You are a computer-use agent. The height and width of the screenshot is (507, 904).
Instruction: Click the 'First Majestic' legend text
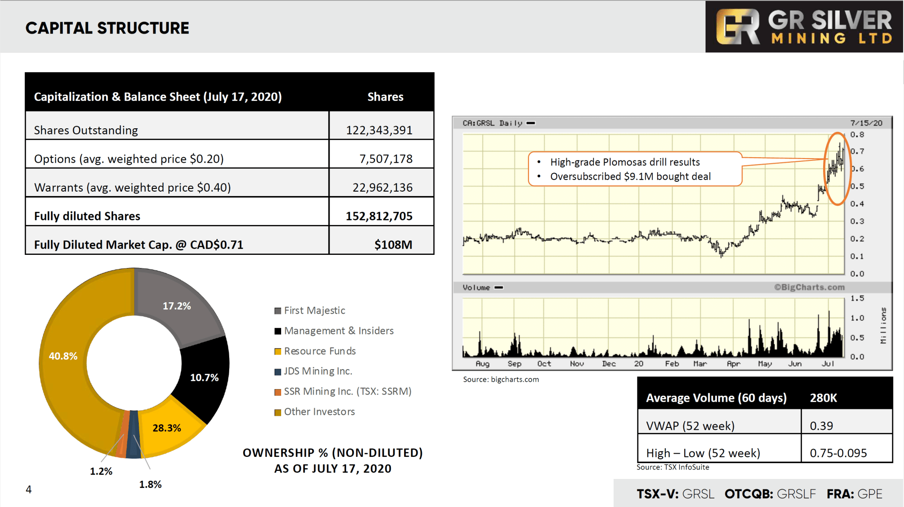tap(315, 310)
